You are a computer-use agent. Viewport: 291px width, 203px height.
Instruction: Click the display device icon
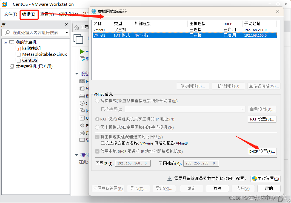click(x=82, y=140)
